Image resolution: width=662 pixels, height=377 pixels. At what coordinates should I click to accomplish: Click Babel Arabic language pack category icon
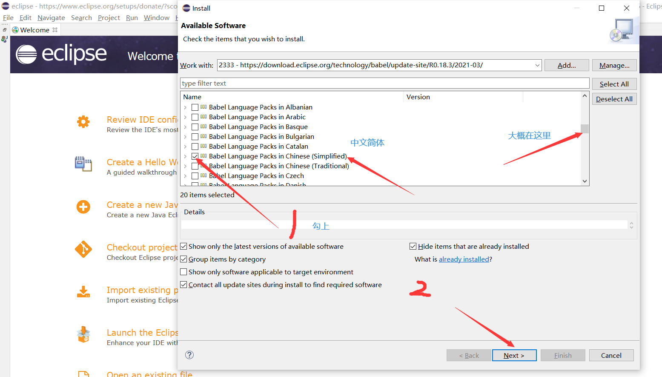pyautogui.click(x=203, y=117)
